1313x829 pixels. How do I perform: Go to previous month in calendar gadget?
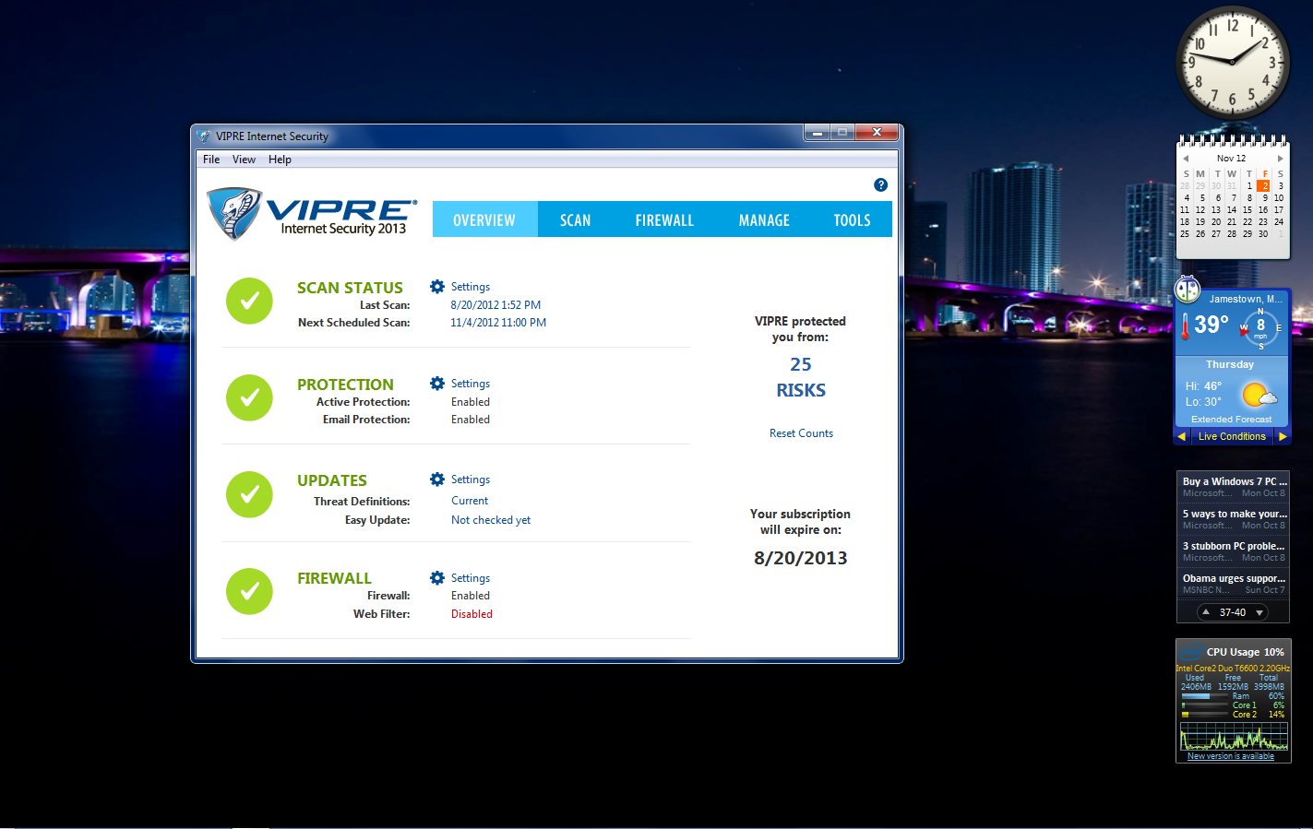click(x=1186, y=159)
